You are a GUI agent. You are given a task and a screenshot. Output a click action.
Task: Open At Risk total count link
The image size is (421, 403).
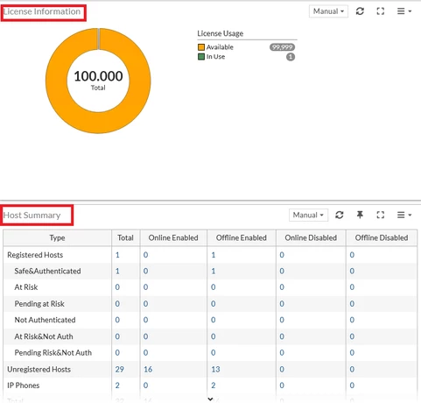[117, 287]
